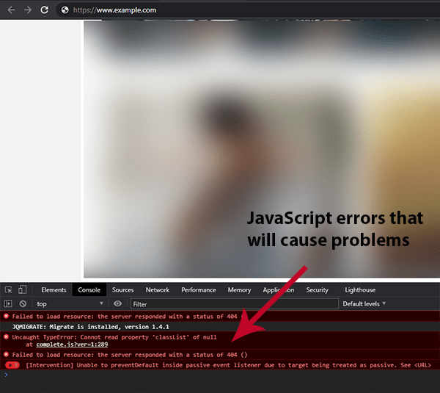The width and height of the screenshot is (440, 393).
Task: Toggle the device toolbar icon
Action: 22,289
